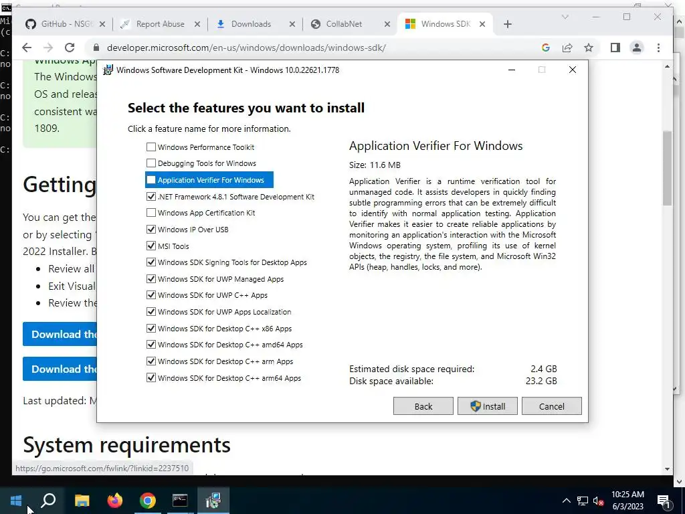
Task: Toggle Chrome side panel icon
Action: pos(615,48)
